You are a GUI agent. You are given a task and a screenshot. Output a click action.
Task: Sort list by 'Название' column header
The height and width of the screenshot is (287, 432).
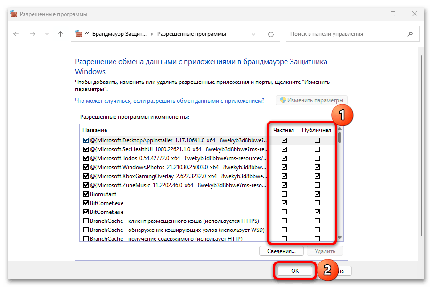click(x=95, y=130)
